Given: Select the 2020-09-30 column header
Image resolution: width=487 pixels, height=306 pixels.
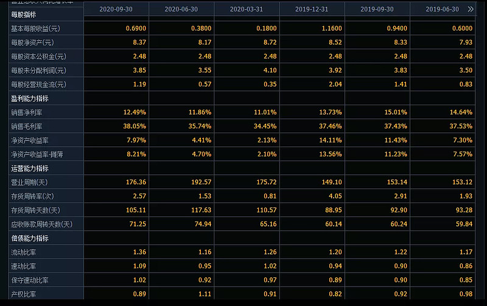Looking at the screenshot, I should (x=116, y=10).
